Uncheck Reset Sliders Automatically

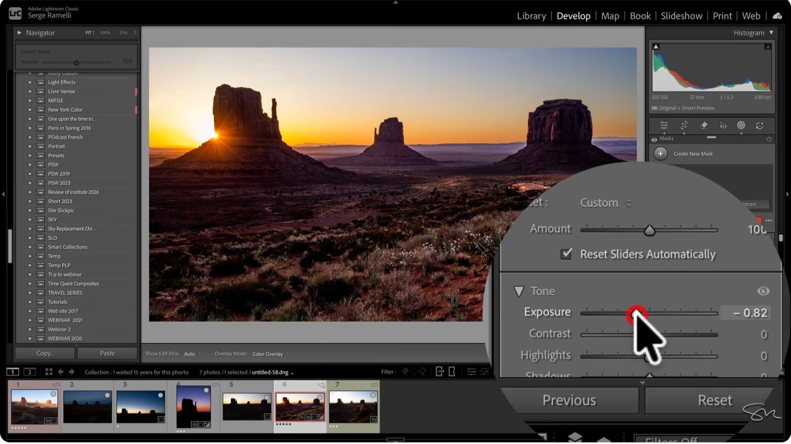[x=567, y=254]
